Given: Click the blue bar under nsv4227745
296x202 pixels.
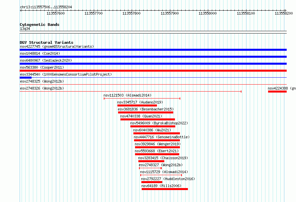Looking at the screenshot, I should [153, 50].
